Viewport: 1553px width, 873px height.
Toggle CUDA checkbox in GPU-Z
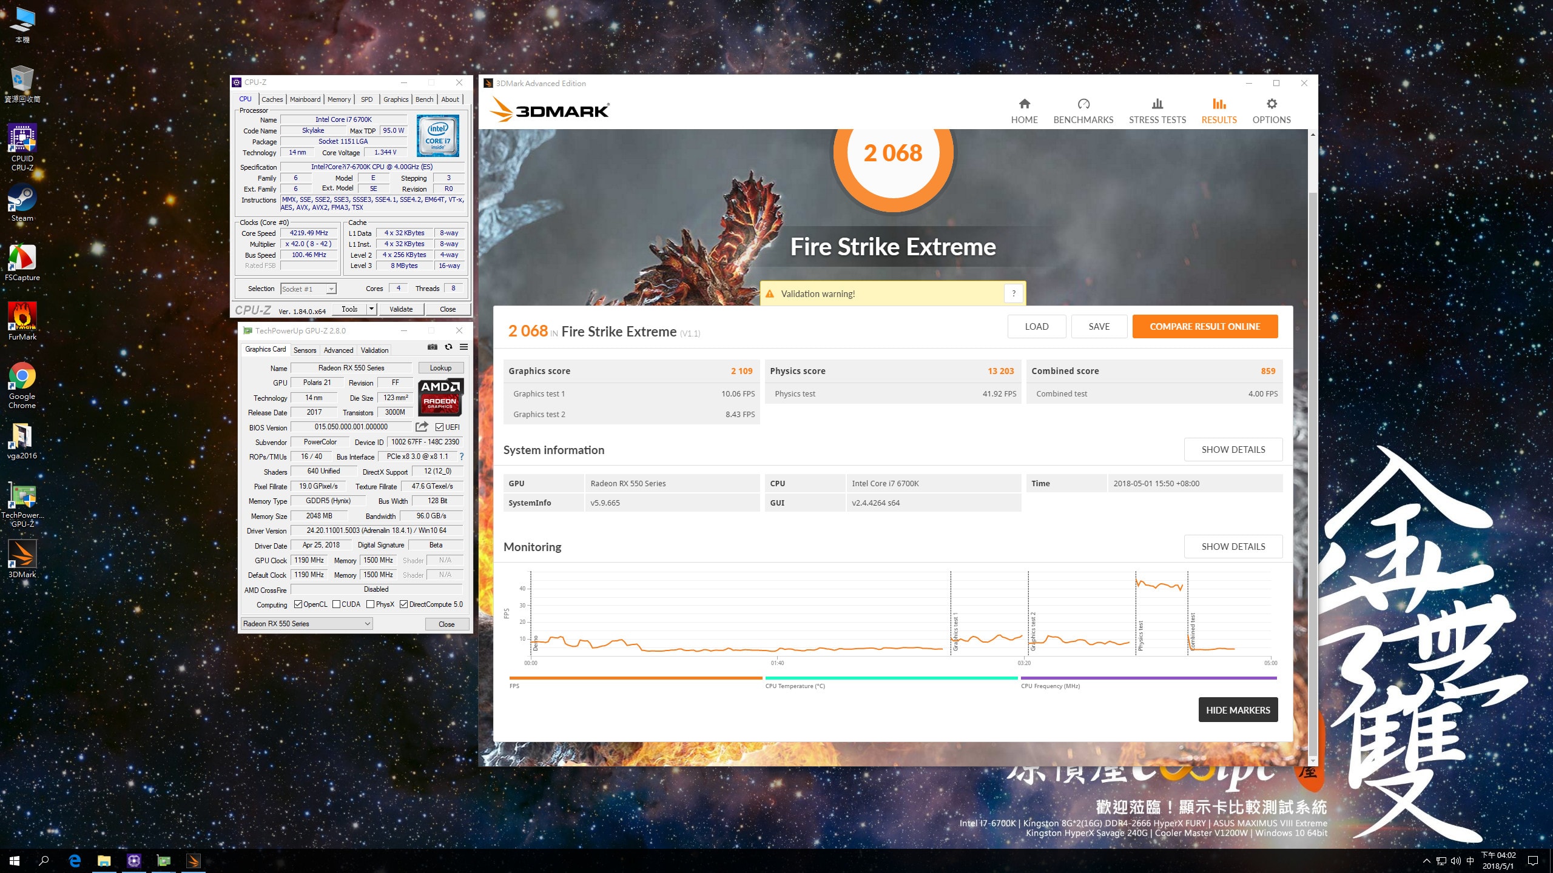click(336, 604)
